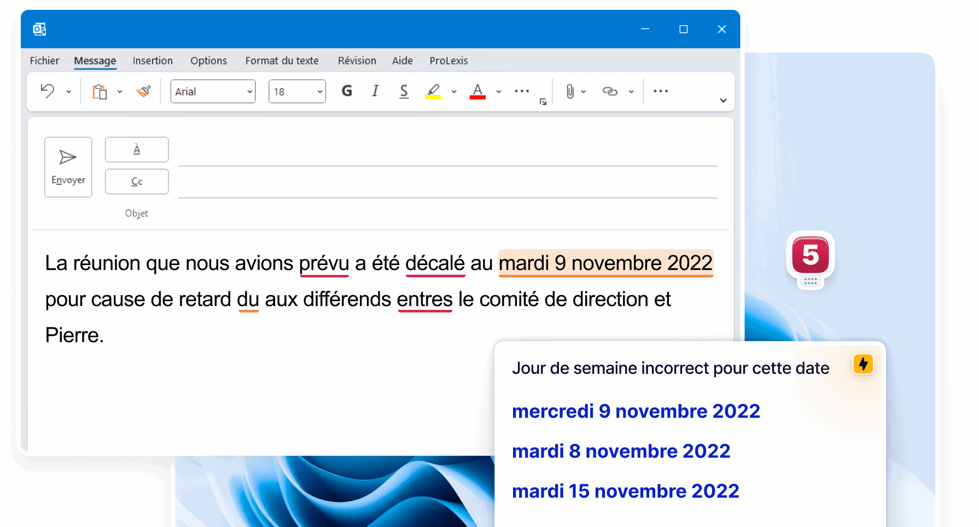The width and height of the screenshot is (979, 527).
Task: Open the font dialog launcher icon
Action: tap(543, 102)
